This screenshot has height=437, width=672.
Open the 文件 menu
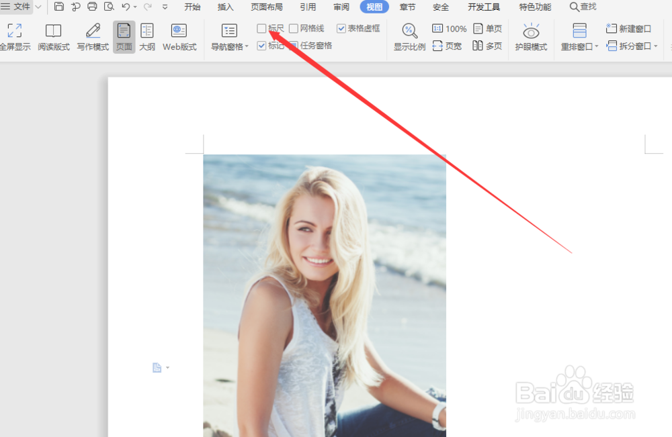tap(16, 7)
